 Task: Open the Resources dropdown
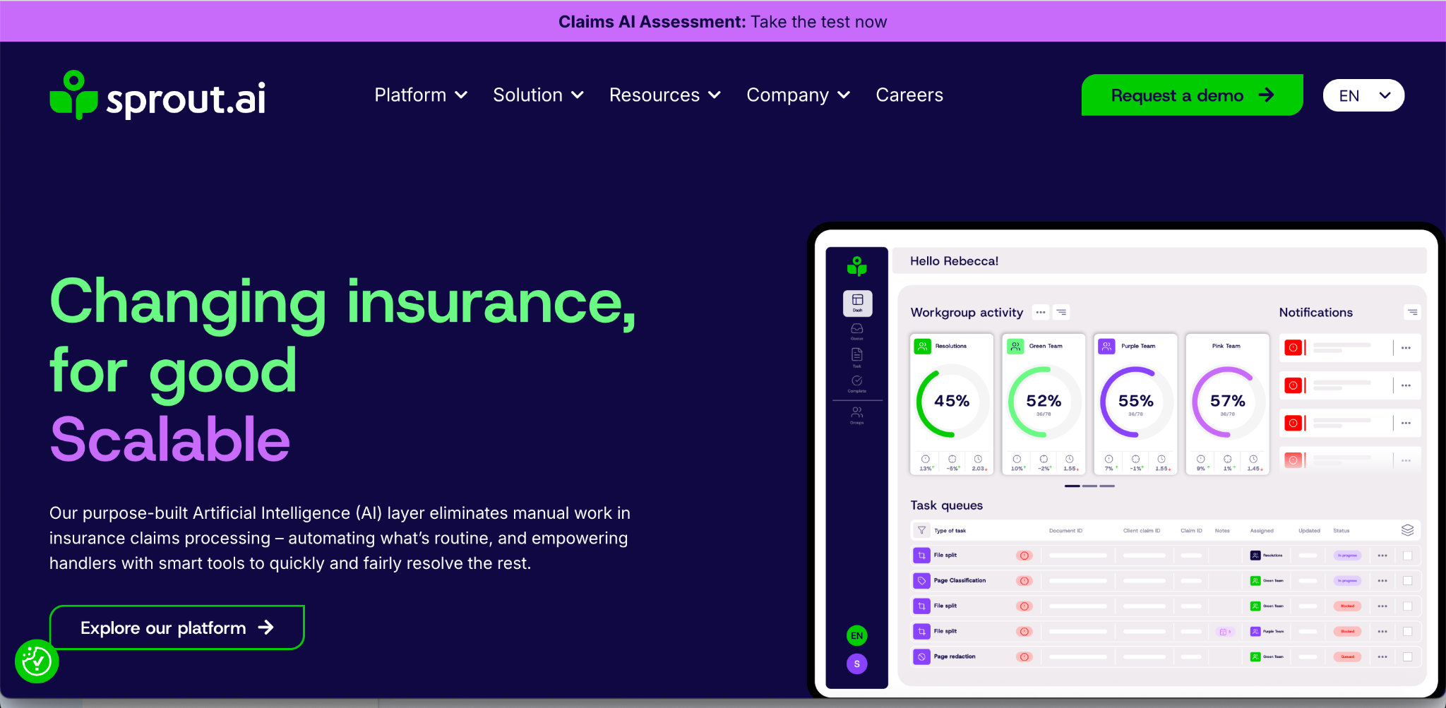(x=665, y=95)
